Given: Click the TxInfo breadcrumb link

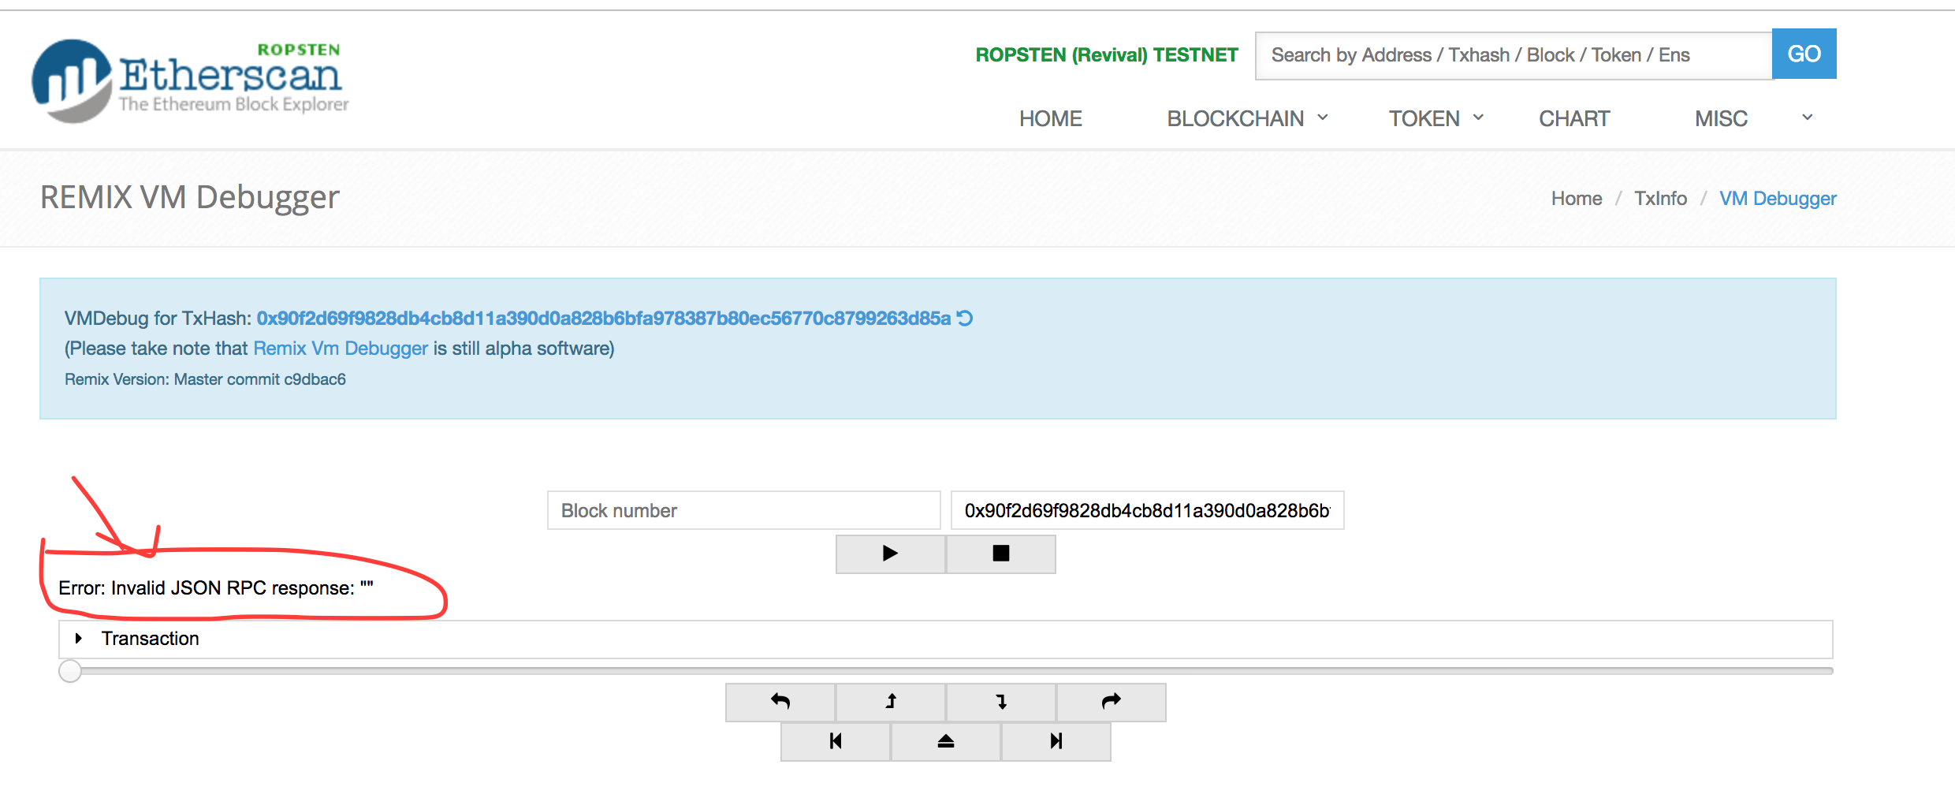Looking at the screenshot, I should point(1660,198).
